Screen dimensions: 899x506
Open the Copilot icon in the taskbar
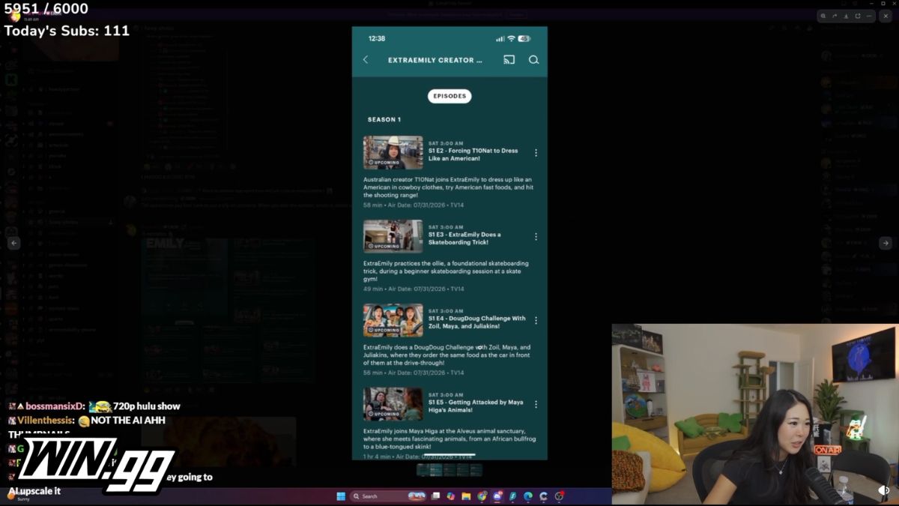pos(451,496)
